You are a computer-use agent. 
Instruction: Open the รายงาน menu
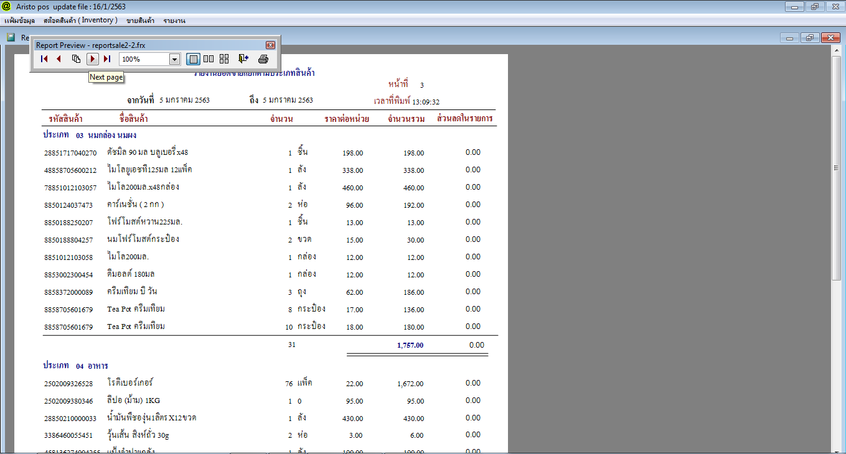[174, 21]
